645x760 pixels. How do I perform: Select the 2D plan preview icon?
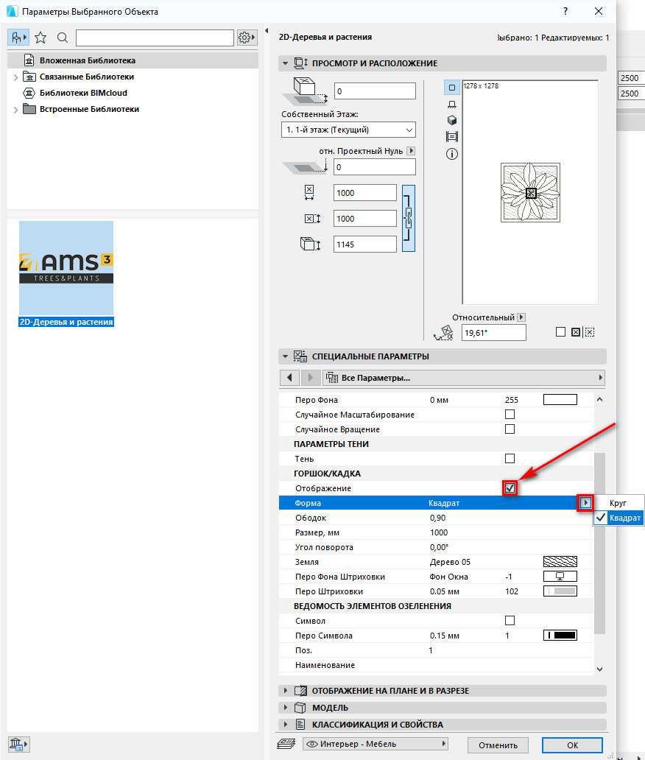452,88
